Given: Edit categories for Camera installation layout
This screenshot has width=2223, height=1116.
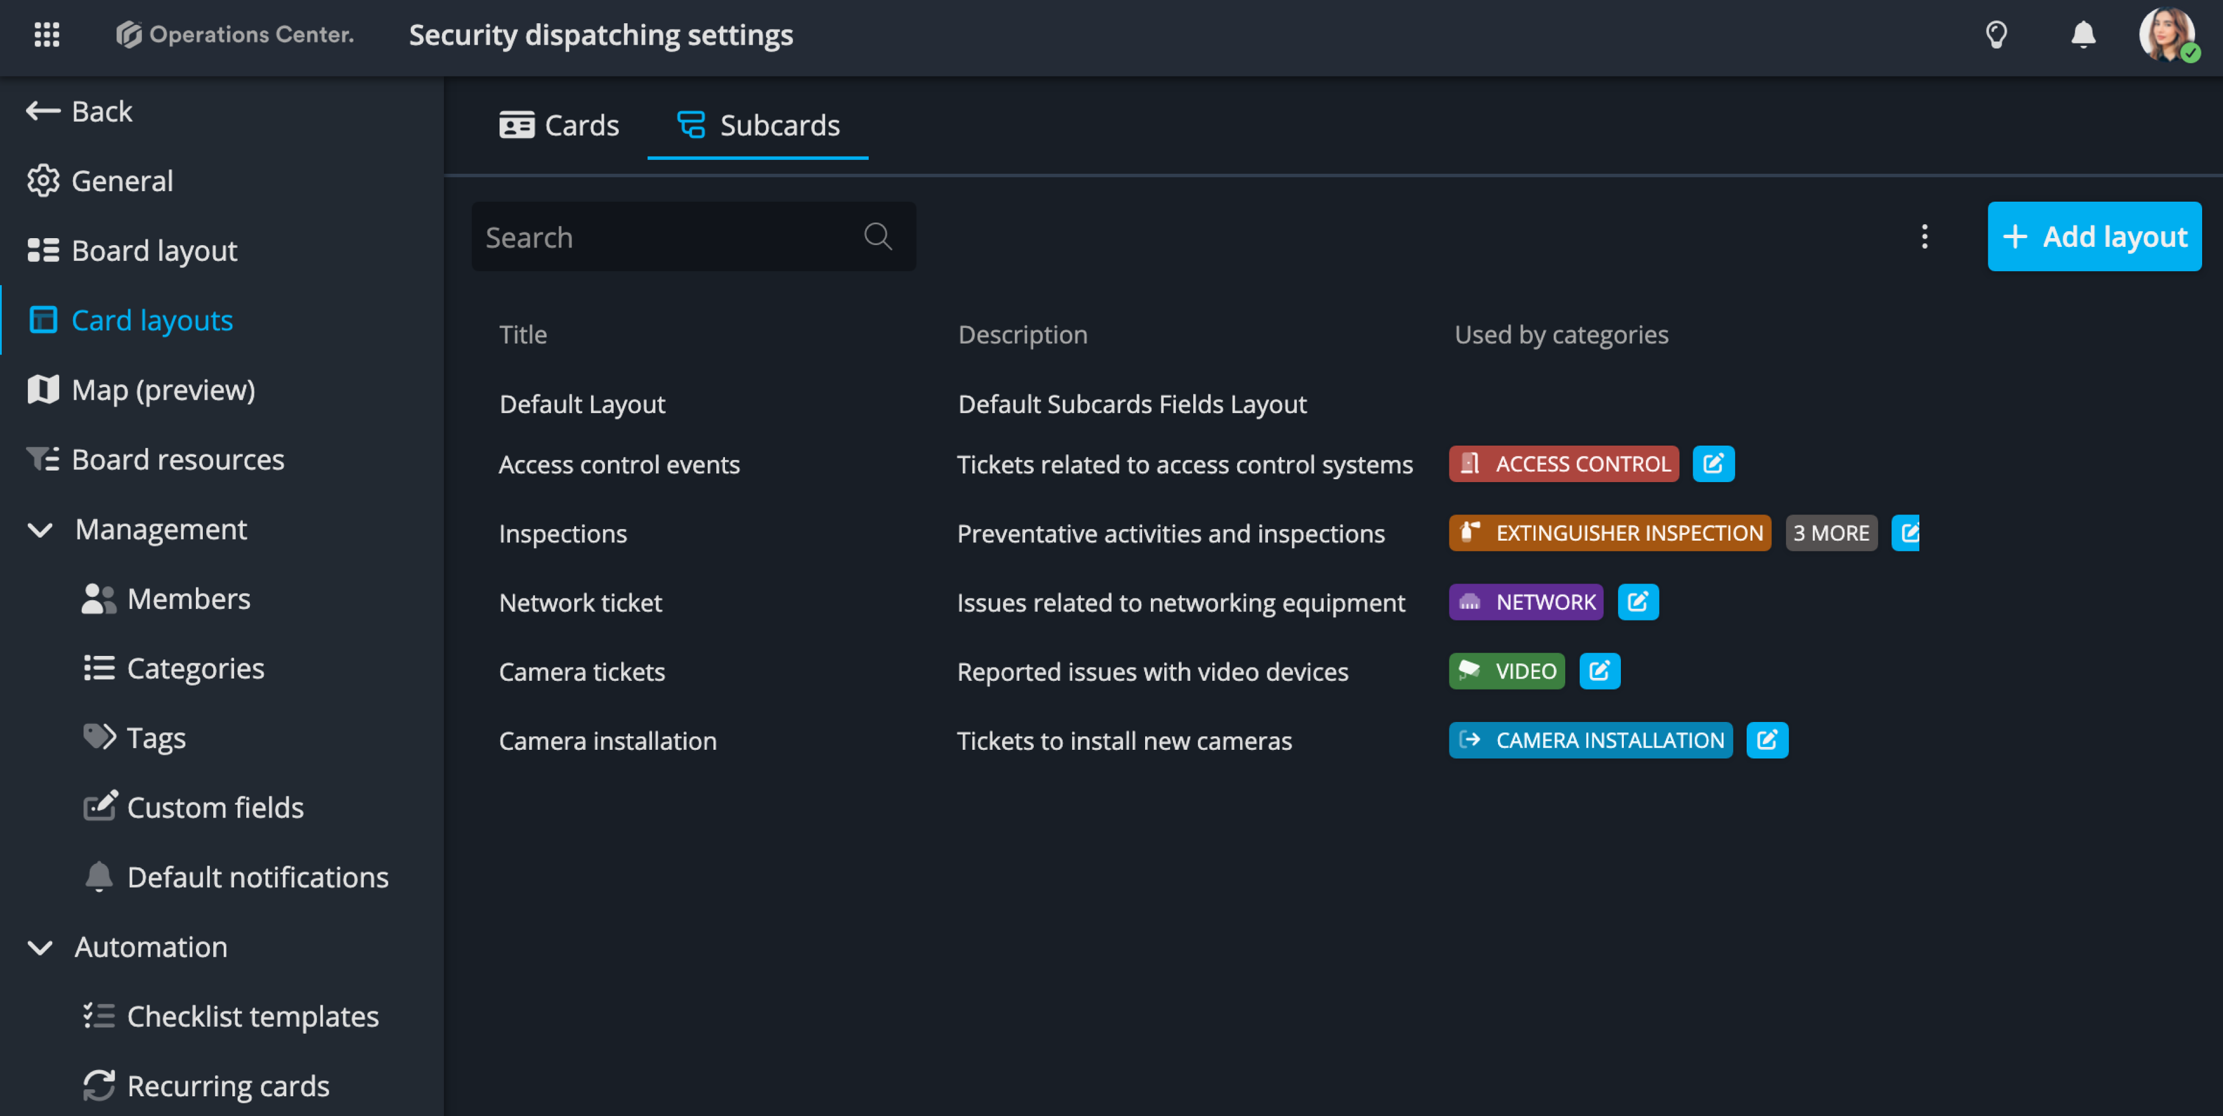Looking at the screenshot, I should (1766, 741).
